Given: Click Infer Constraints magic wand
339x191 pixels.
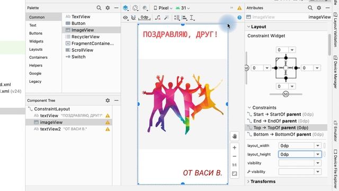Looking at the screenshot, I should 166,18.
